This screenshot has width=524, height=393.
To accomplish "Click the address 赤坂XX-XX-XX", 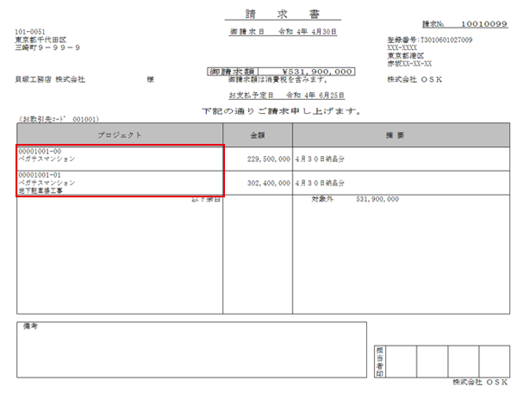I will (x=416, y=64).
